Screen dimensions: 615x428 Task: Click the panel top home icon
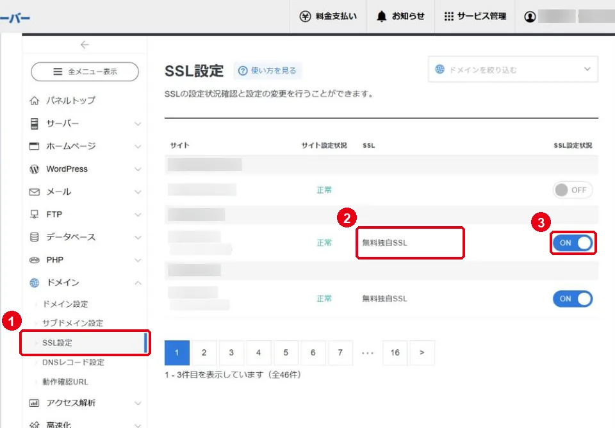[35, 101]
